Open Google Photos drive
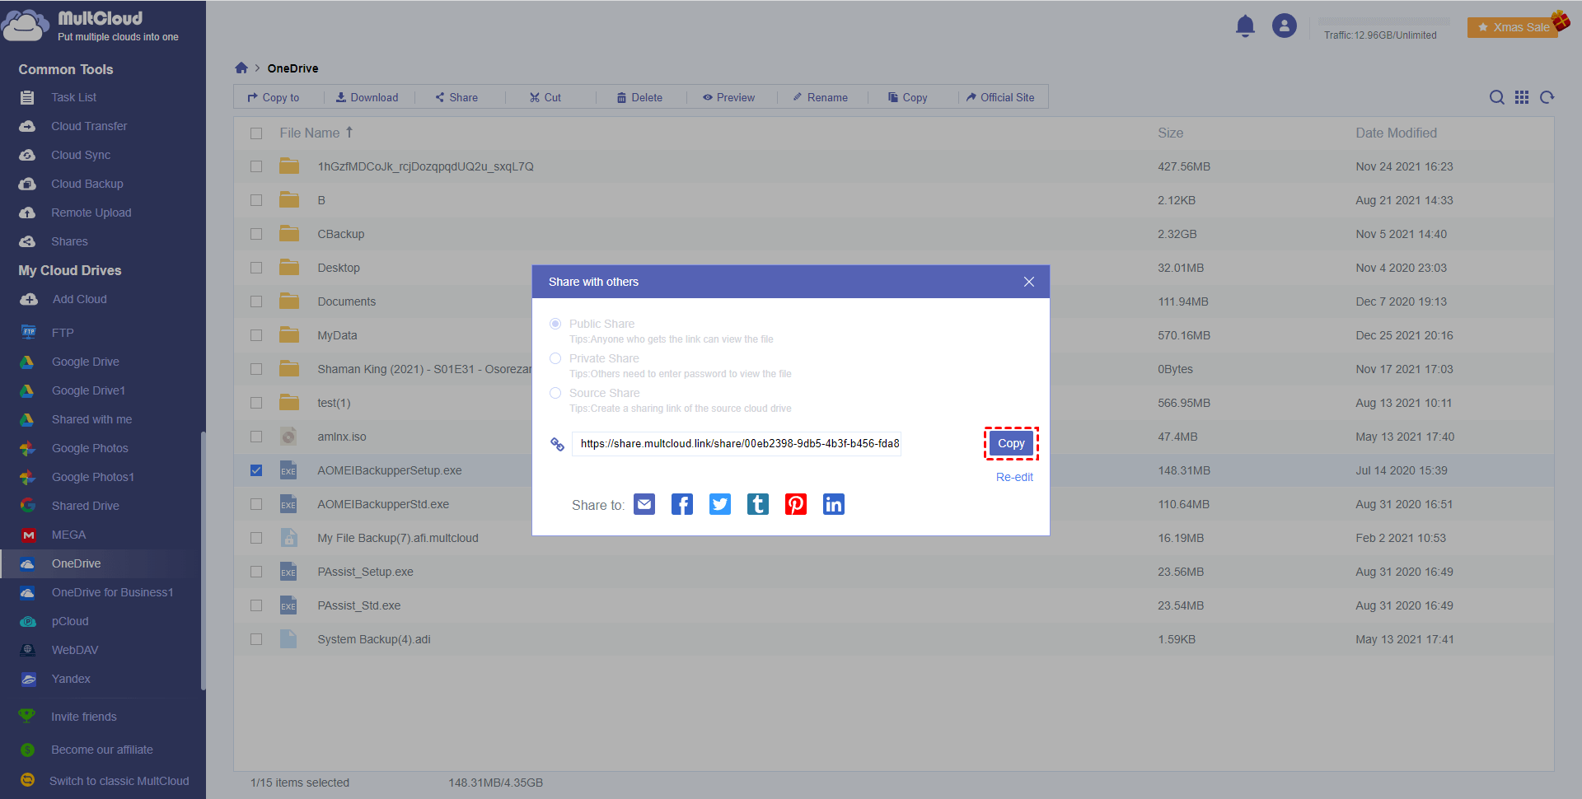The width and height of the screenshot is (1582, 799). click(90, 448)
